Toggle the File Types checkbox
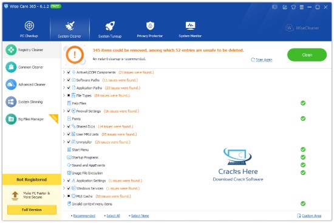The height and width of the screenshot is (223, 334). tap(69, 95)
